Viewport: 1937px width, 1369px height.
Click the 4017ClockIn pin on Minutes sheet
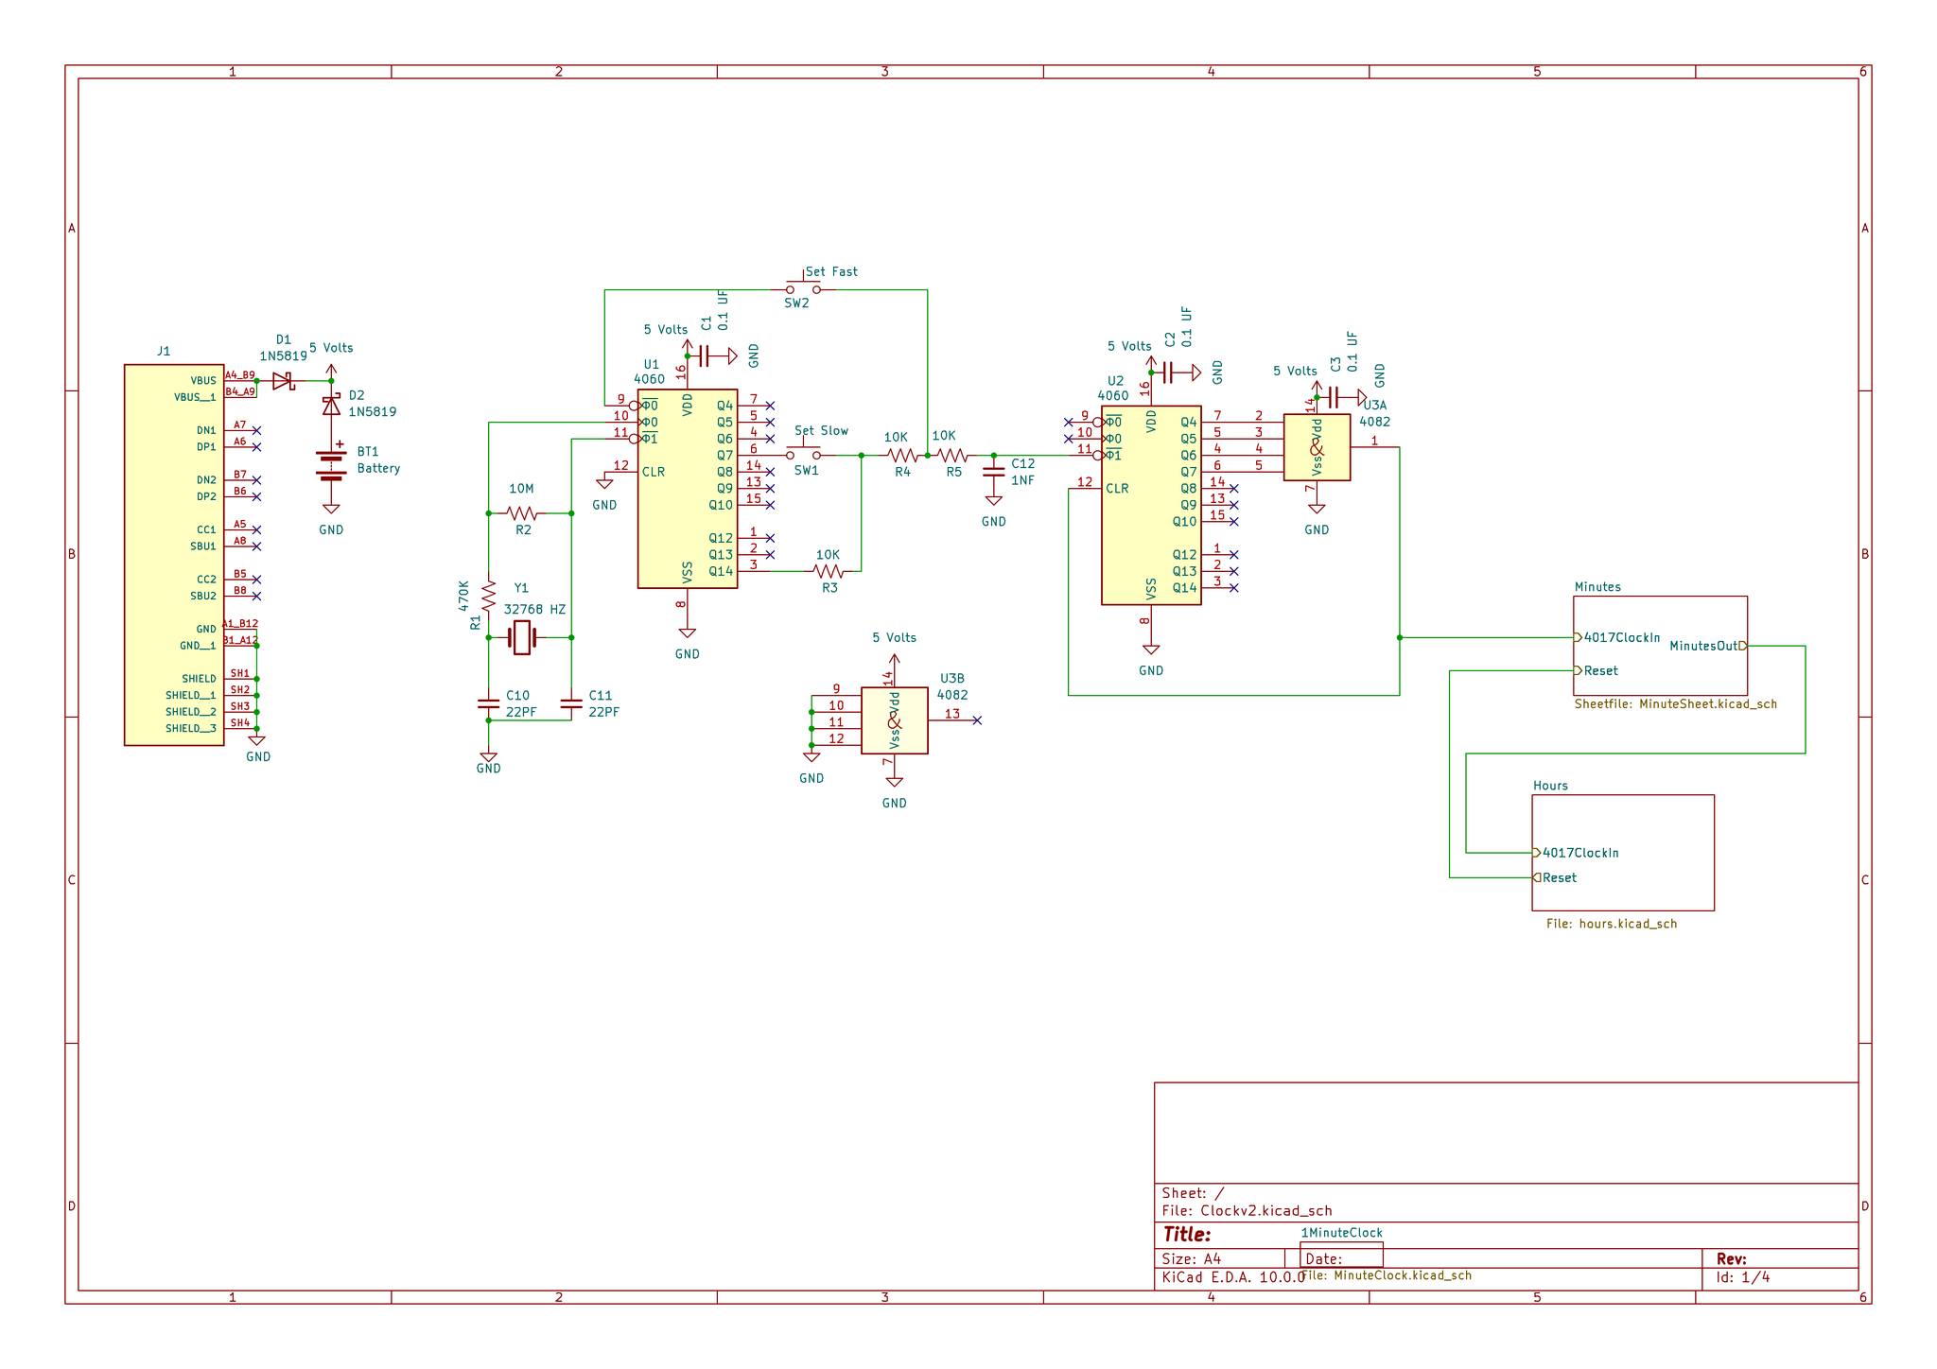(x=1617, y=637)
